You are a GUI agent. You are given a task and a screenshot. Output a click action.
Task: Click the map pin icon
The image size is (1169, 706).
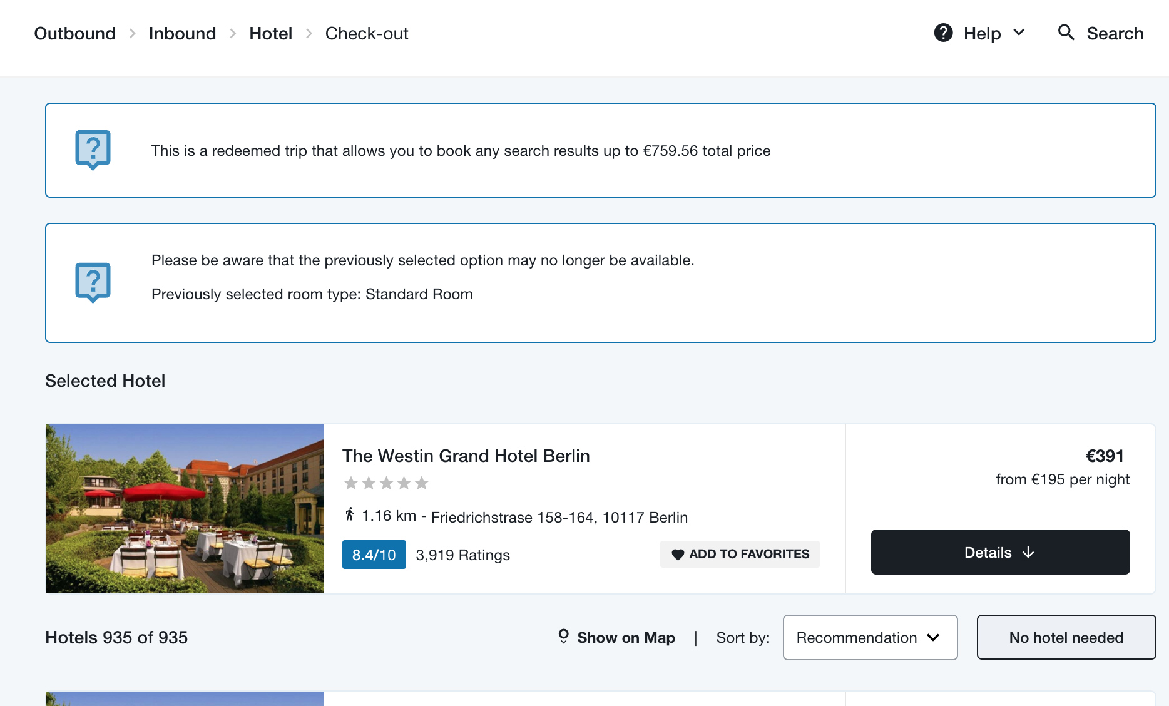point(563,637)
